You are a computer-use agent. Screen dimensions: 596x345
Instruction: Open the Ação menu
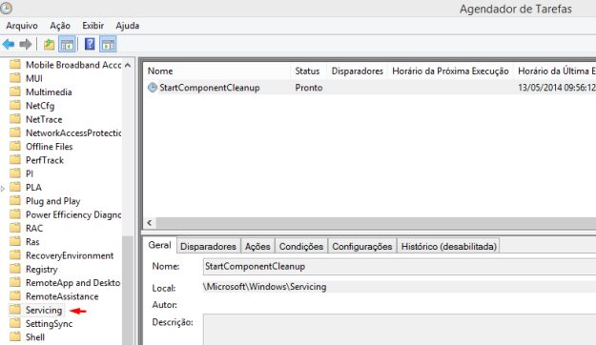(60, 26)
